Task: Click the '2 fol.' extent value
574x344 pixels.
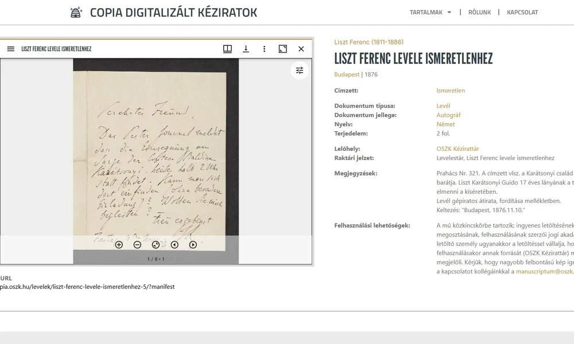Action: [443, 134]
